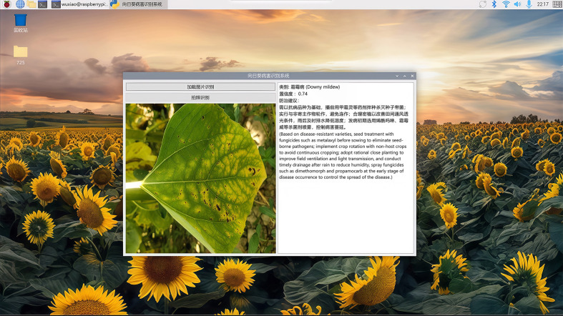Open the Raspberry Pi main menu
The width and height of the screenshot is (563, 316).
[6, 4]
